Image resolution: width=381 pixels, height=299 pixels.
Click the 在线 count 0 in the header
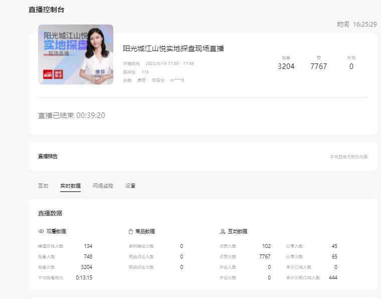[351, 66]
